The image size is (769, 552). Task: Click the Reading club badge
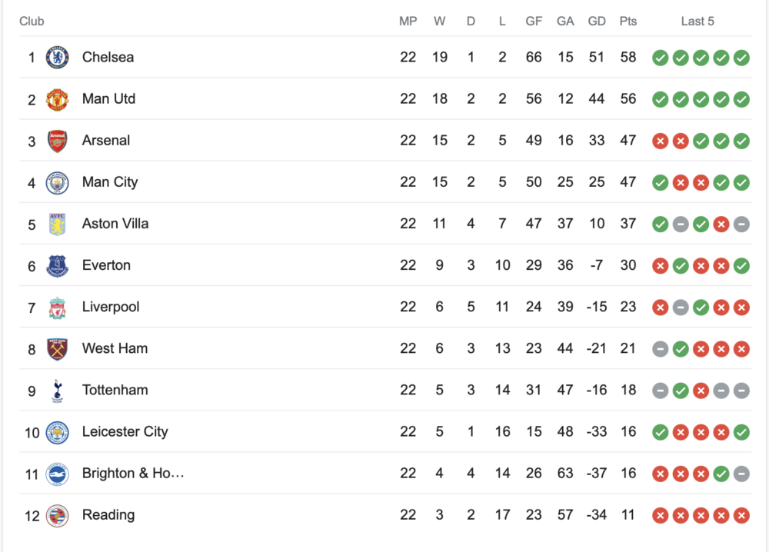pyautogui.click(x=57, y=515)
